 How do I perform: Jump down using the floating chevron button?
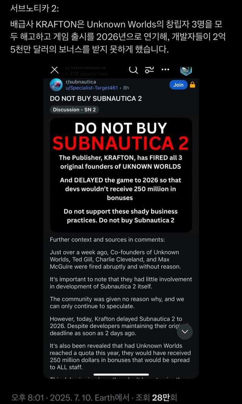[x=185, y=332]
